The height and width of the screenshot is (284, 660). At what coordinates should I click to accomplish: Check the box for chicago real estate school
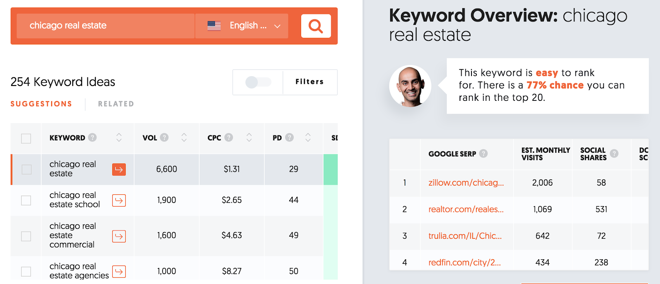[x=26, y=200]
